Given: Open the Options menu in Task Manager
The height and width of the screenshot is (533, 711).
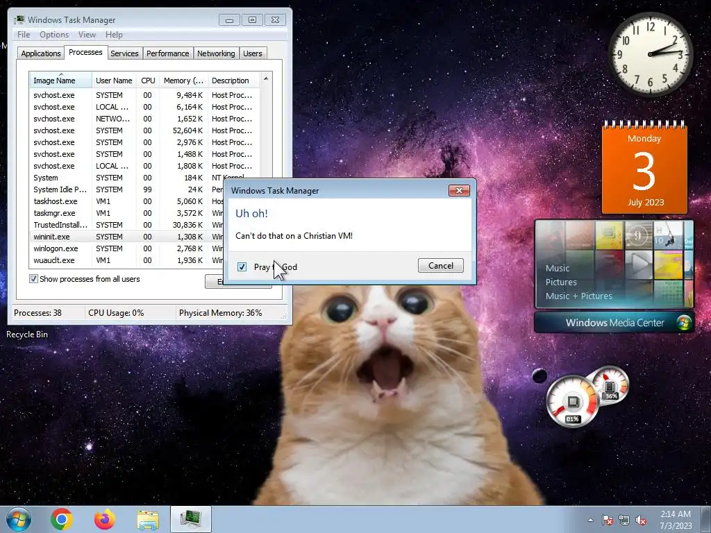Looking at the screenshot, I should 54,35.
